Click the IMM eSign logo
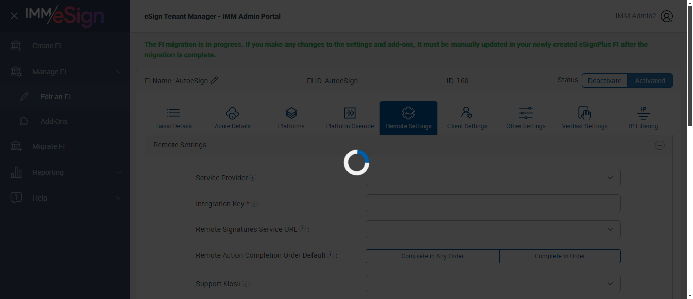The width and height of the screenshot is (693, 299). [64, 16]
